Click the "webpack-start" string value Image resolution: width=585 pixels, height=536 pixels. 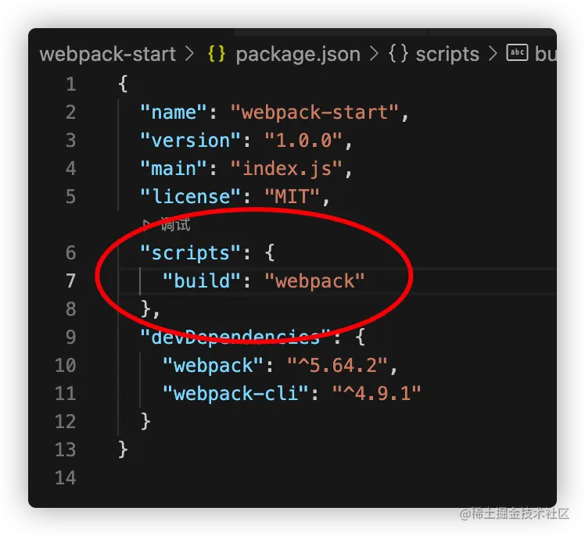[x=314, y=113]
